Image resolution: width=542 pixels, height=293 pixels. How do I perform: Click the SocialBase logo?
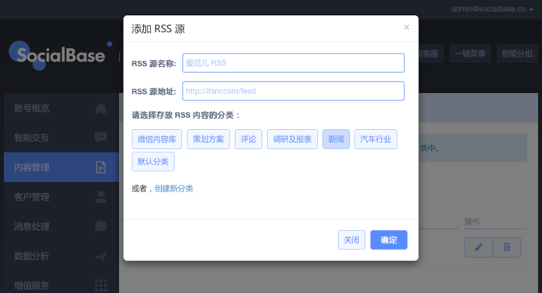[60, 55]
